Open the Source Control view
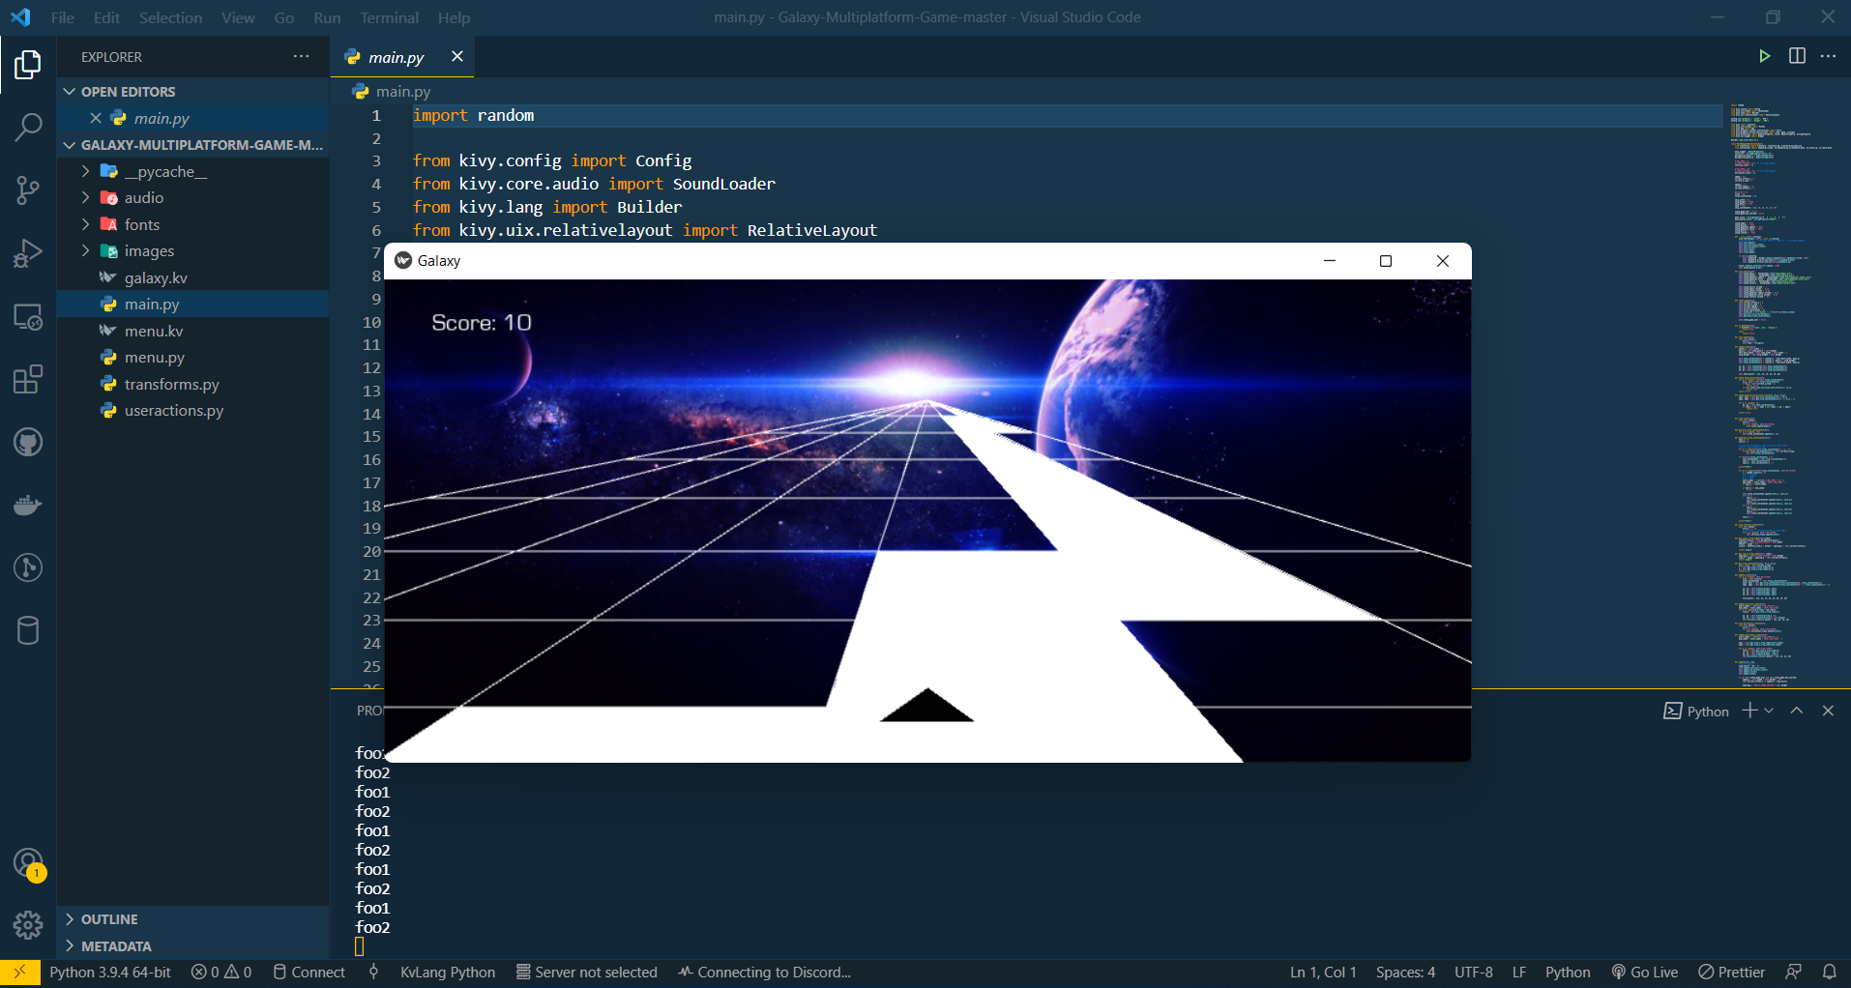 pyautogui.click(x=28, y=189)
